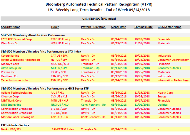Click the 06/29/2018 signal date for WestRock

[x=119, y=43]
